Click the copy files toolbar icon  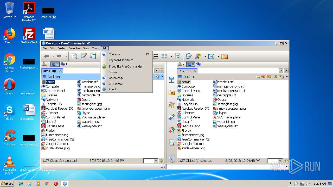pos(93,56)
